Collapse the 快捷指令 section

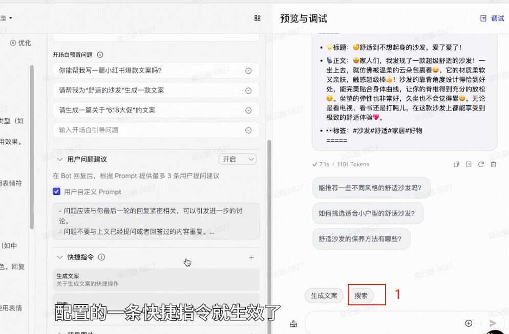pyautogui.click(x=60, y=258)
